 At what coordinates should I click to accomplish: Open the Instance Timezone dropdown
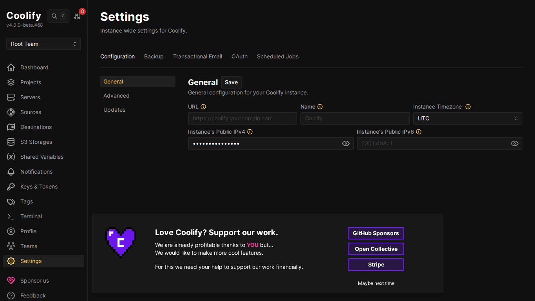(468, 118)
